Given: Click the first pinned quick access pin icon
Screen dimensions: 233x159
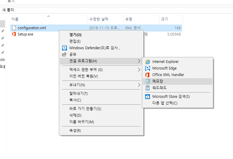Looking at the screenshot, I should click(2, 31).
